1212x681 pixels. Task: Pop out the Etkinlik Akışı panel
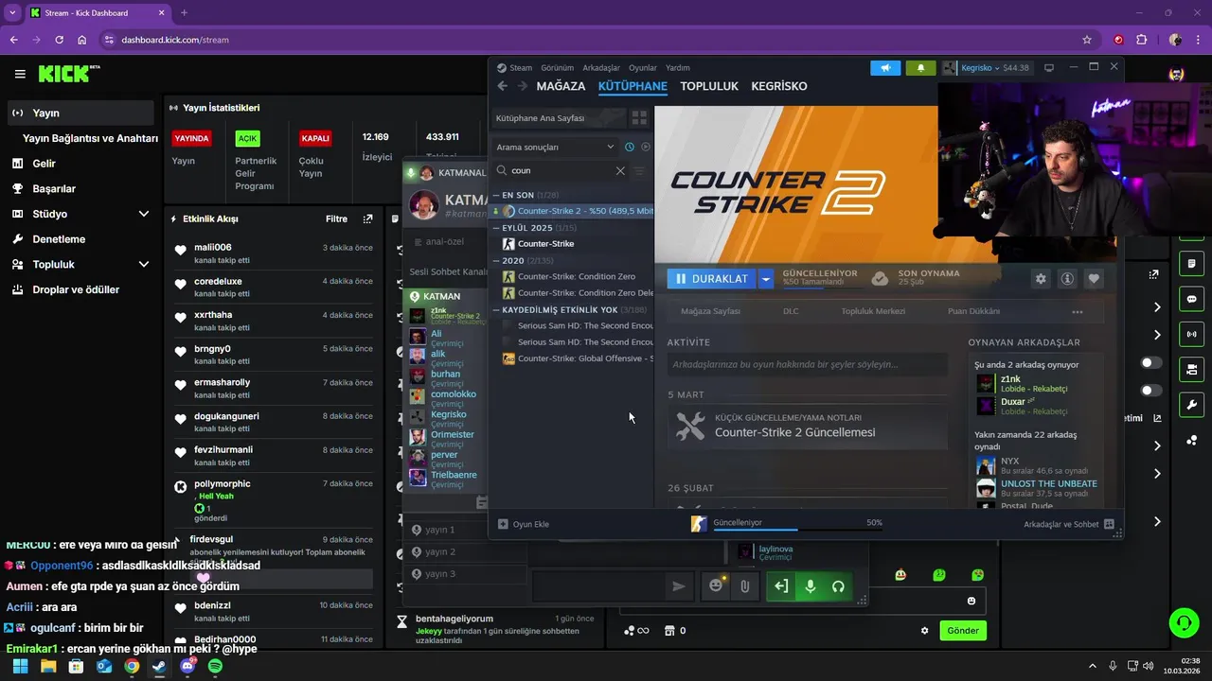click(x=368, y=219)
